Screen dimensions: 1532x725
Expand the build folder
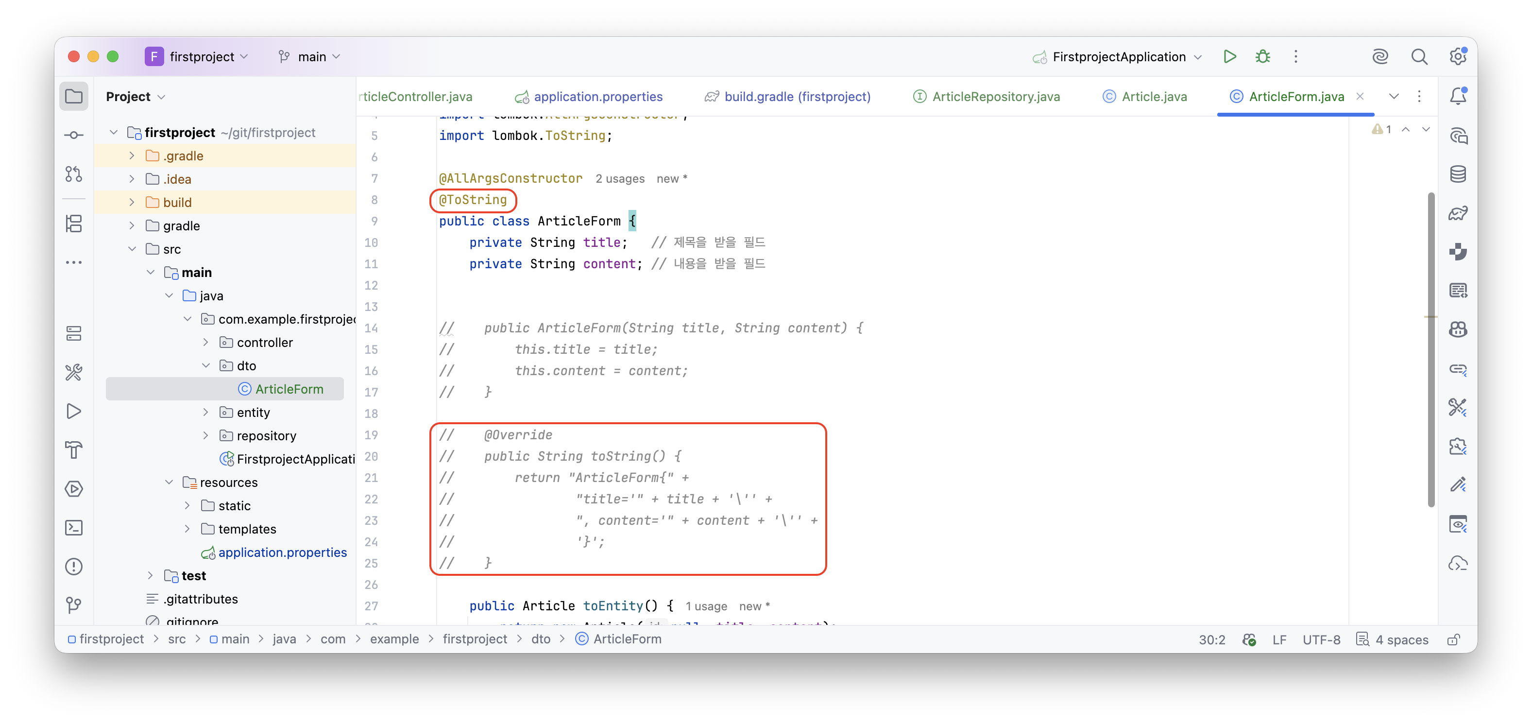point(132,202)
